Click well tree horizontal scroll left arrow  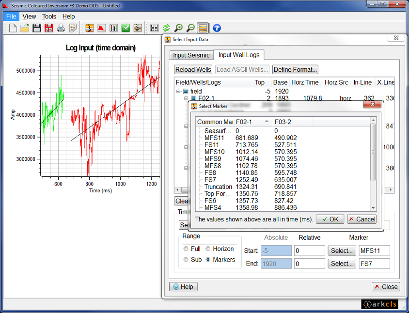point(178,189)
